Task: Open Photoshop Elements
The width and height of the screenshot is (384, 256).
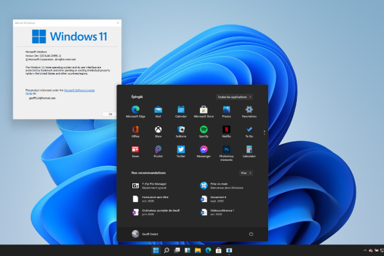Action: pos(227,153)
